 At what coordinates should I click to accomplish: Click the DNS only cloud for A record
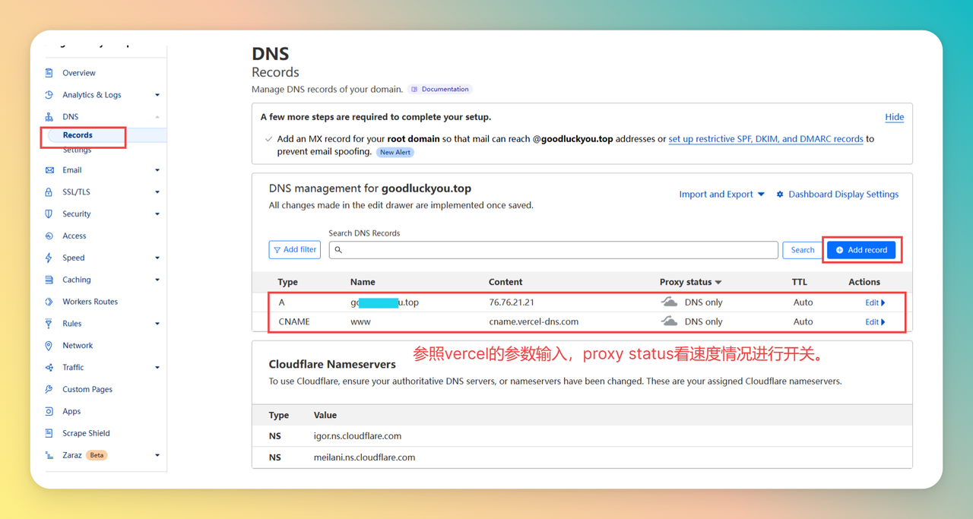tap(669, 302)
